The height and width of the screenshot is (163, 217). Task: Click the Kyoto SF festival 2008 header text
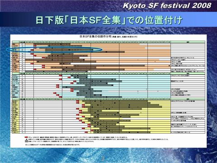click(167, 5)
